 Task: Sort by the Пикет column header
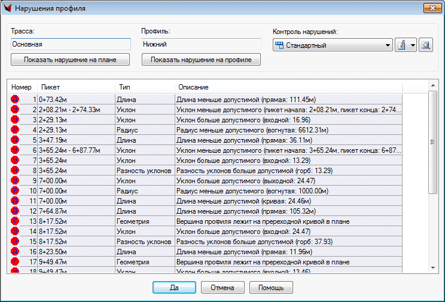[76, 87]
